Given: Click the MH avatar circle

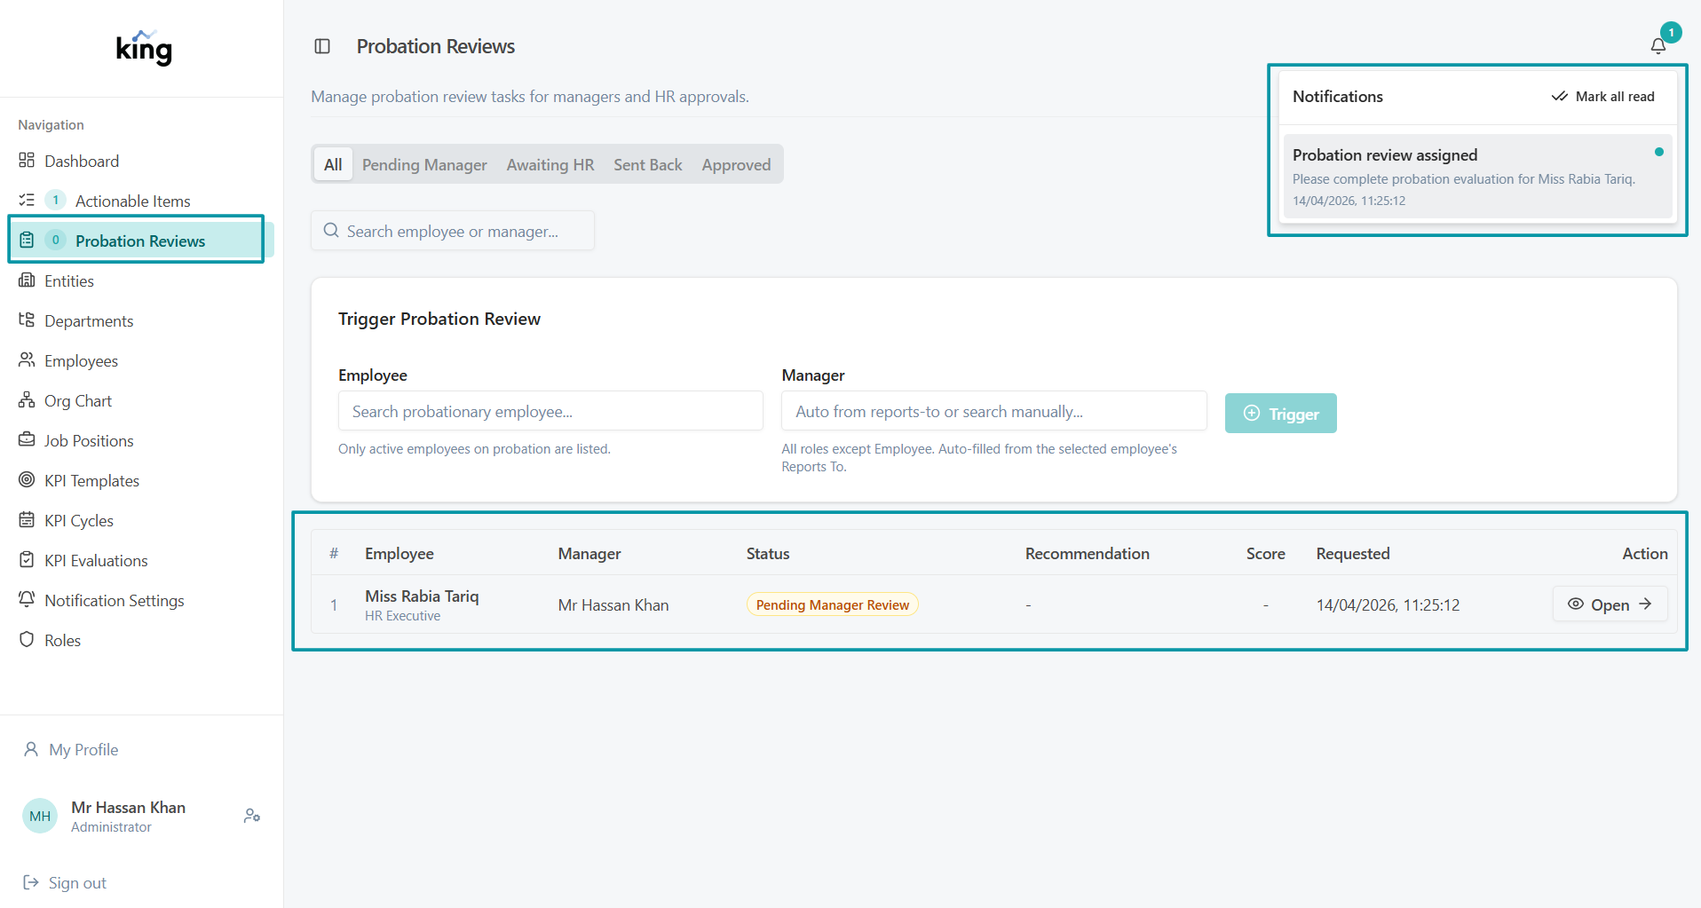Looking at the screenshot, I should click(x=40, y=816).
